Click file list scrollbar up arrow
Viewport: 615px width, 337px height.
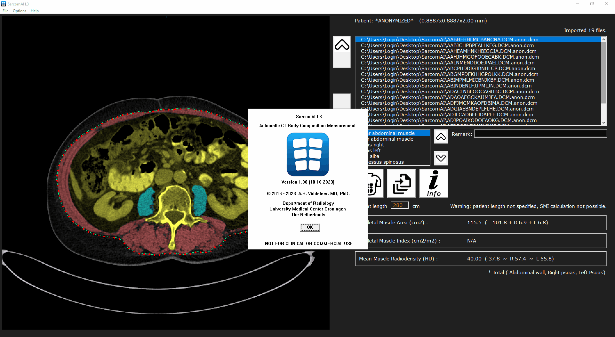[603, 39]
